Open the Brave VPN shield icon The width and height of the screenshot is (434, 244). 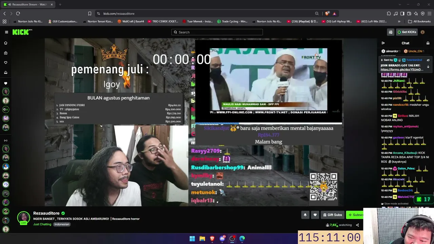click(422, 14)
